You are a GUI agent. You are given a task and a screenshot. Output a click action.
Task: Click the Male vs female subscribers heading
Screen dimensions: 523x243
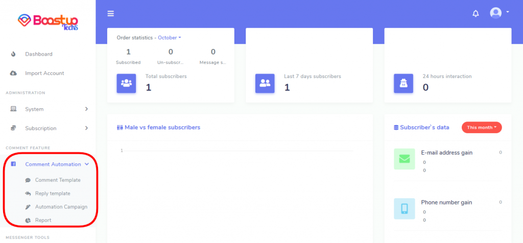coord(162,127)
